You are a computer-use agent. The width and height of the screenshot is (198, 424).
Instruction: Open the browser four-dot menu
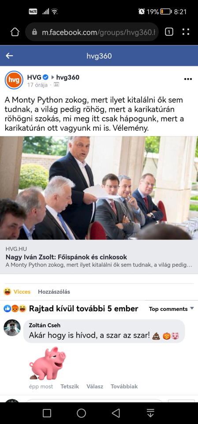[x=186, y=32]
